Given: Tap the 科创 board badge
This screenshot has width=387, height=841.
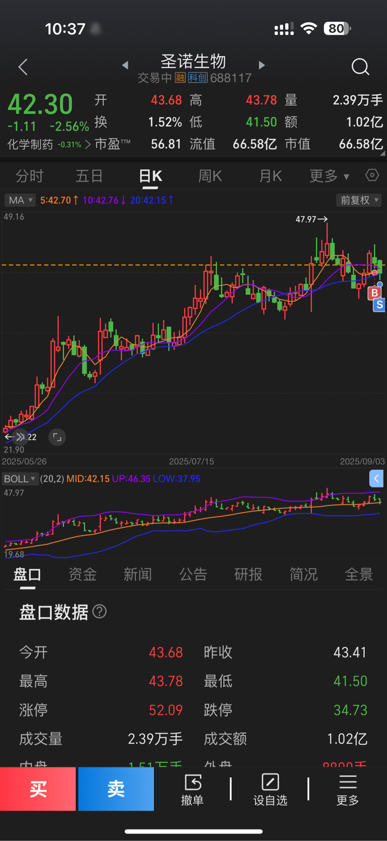Looking at the screenshot, I should [x=198, y=78].
